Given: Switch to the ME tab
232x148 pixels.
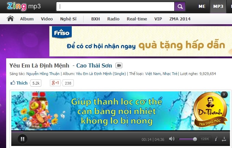Looking at the screenshot, I should click(x=202, y=6).
